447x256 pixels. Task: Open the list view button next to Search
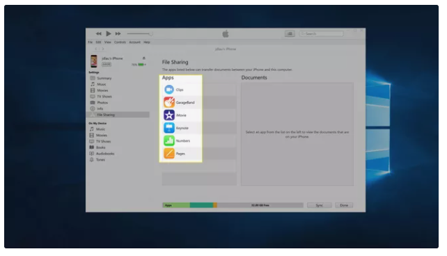tap(290, 33)
